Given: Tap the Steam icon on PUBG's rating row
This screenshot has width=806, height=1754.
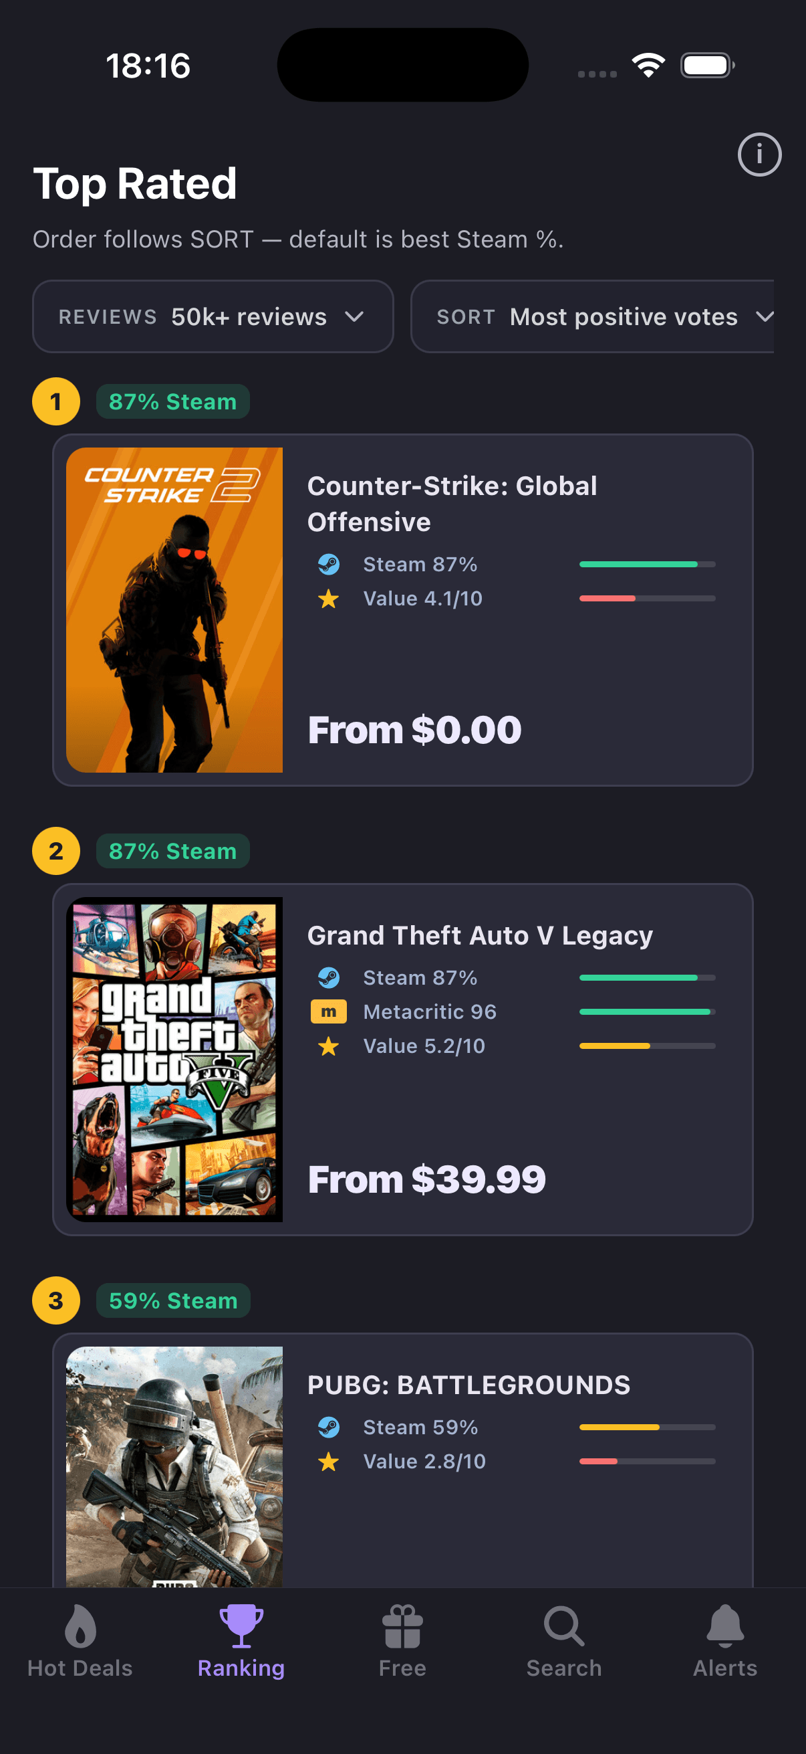Looking at the screenshot, I should pos(331,1427).
